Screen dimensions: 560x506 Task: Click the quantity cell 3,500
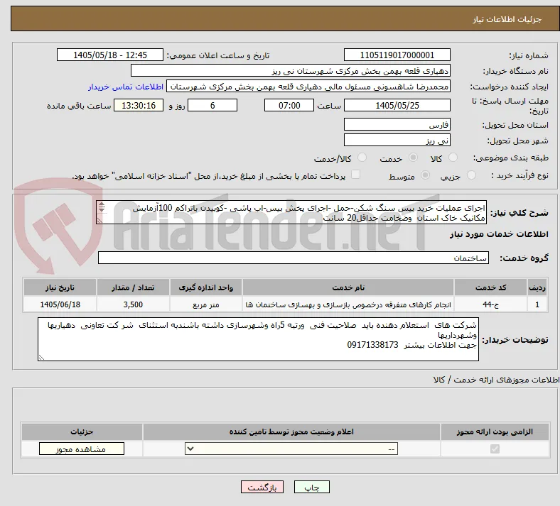[133, 304]
